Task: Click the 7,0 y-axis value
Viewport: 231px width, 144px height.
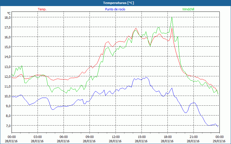Action: tap(9, 126)
